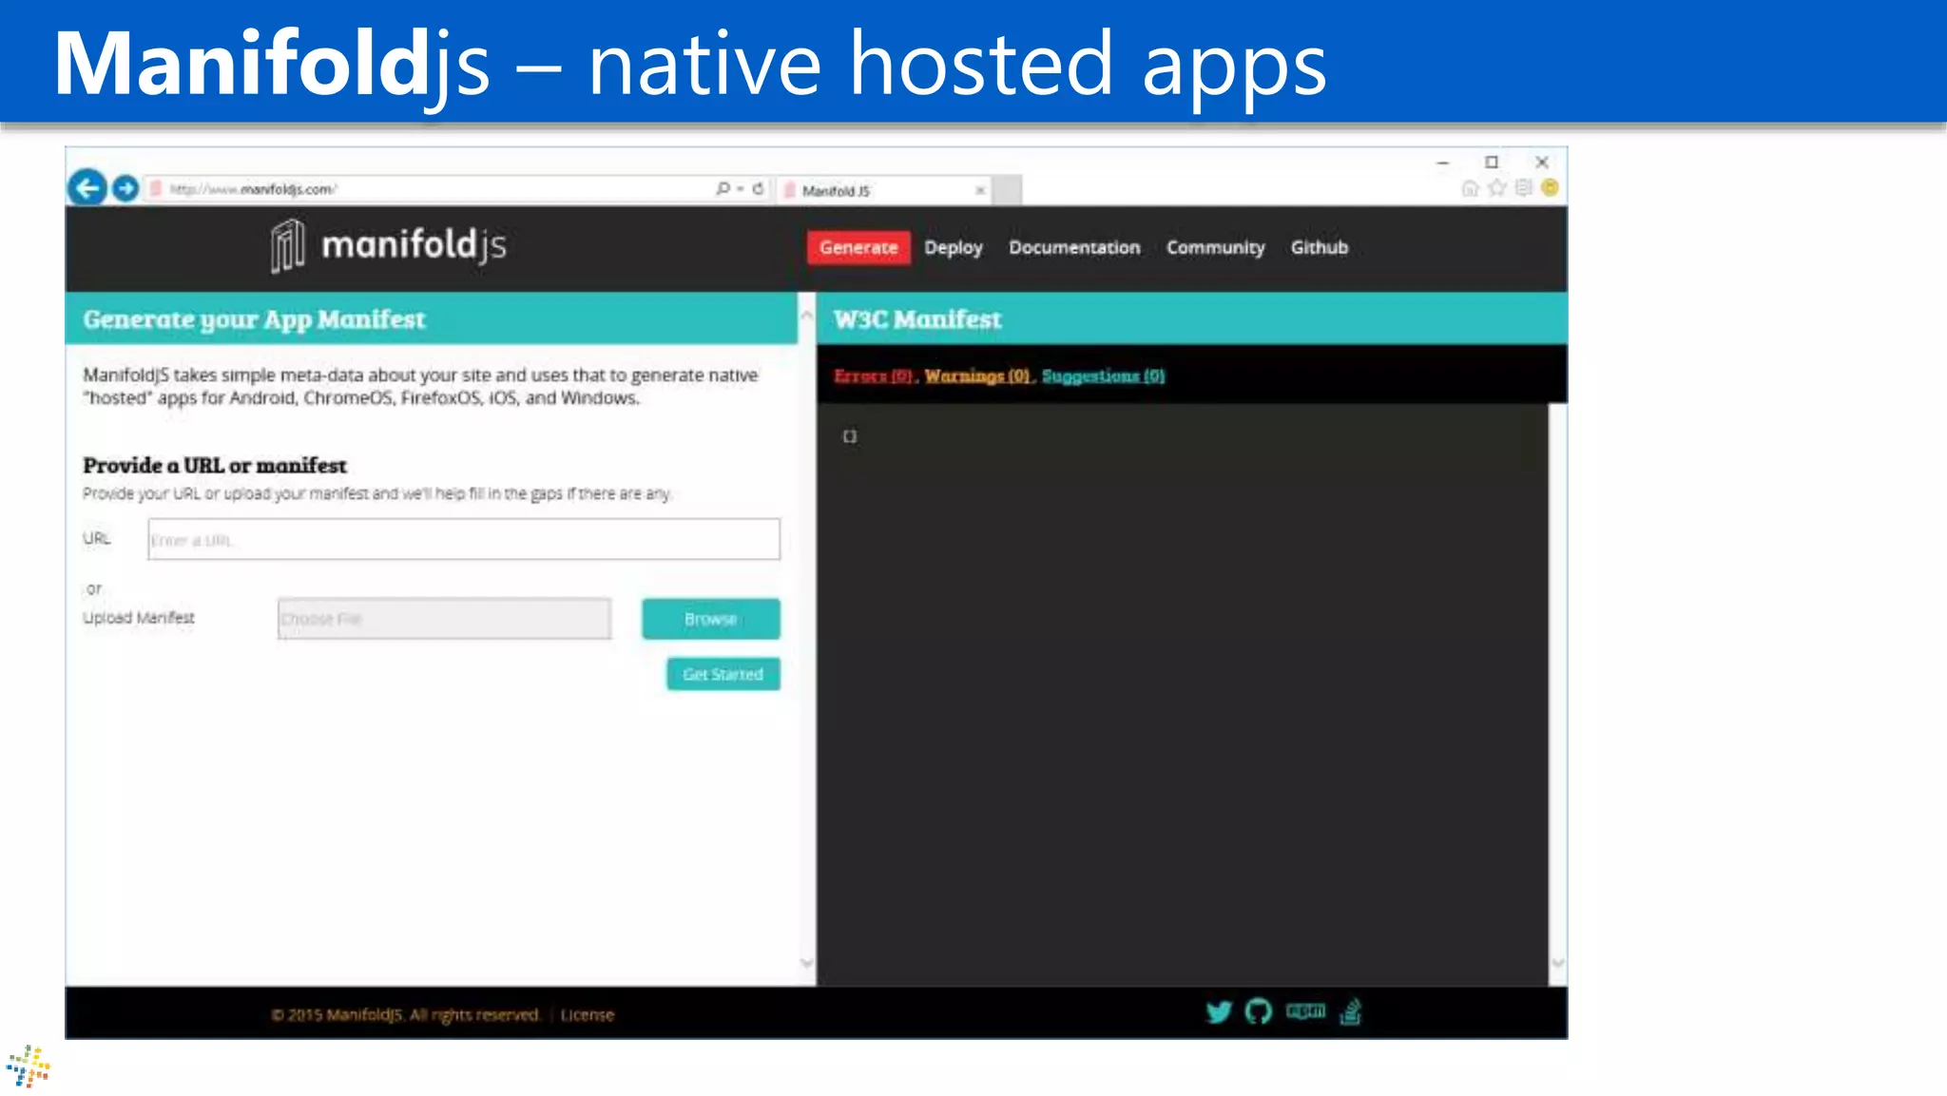Screen dimensions: 1947x1096
Task: Click the manifoldjs logo in header
Action: (388, 245)
